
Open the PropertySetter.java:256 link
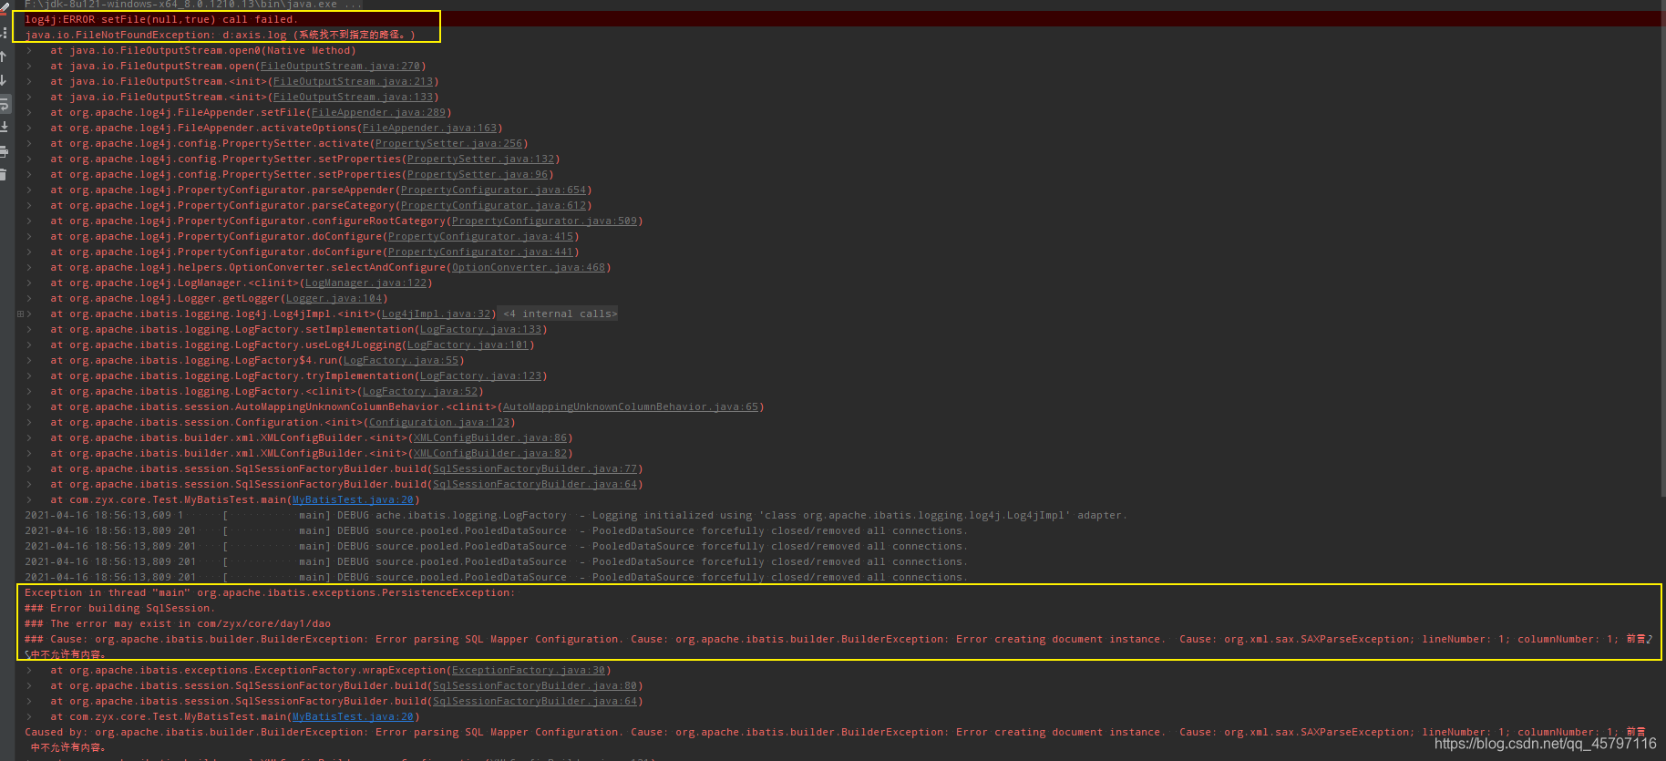[448, 144]
